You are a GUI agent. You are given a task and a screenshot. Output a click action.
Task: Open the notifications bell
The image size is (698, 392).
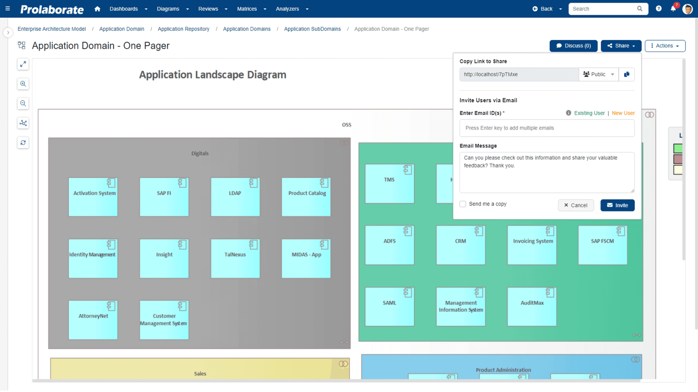click(x=673, y=9)
